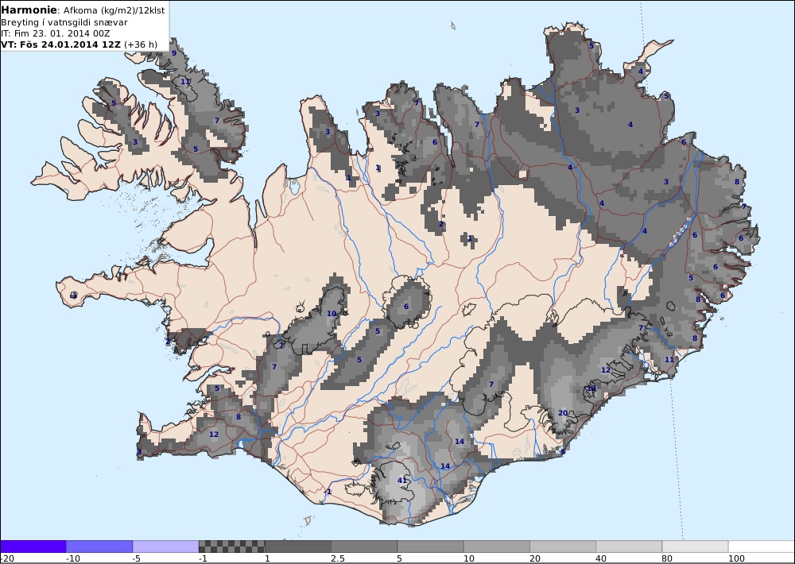Click the near-white 80 to 100 legend swatch
The height and width of the screenshot is (564, 795).
click(x=695, y=547)
